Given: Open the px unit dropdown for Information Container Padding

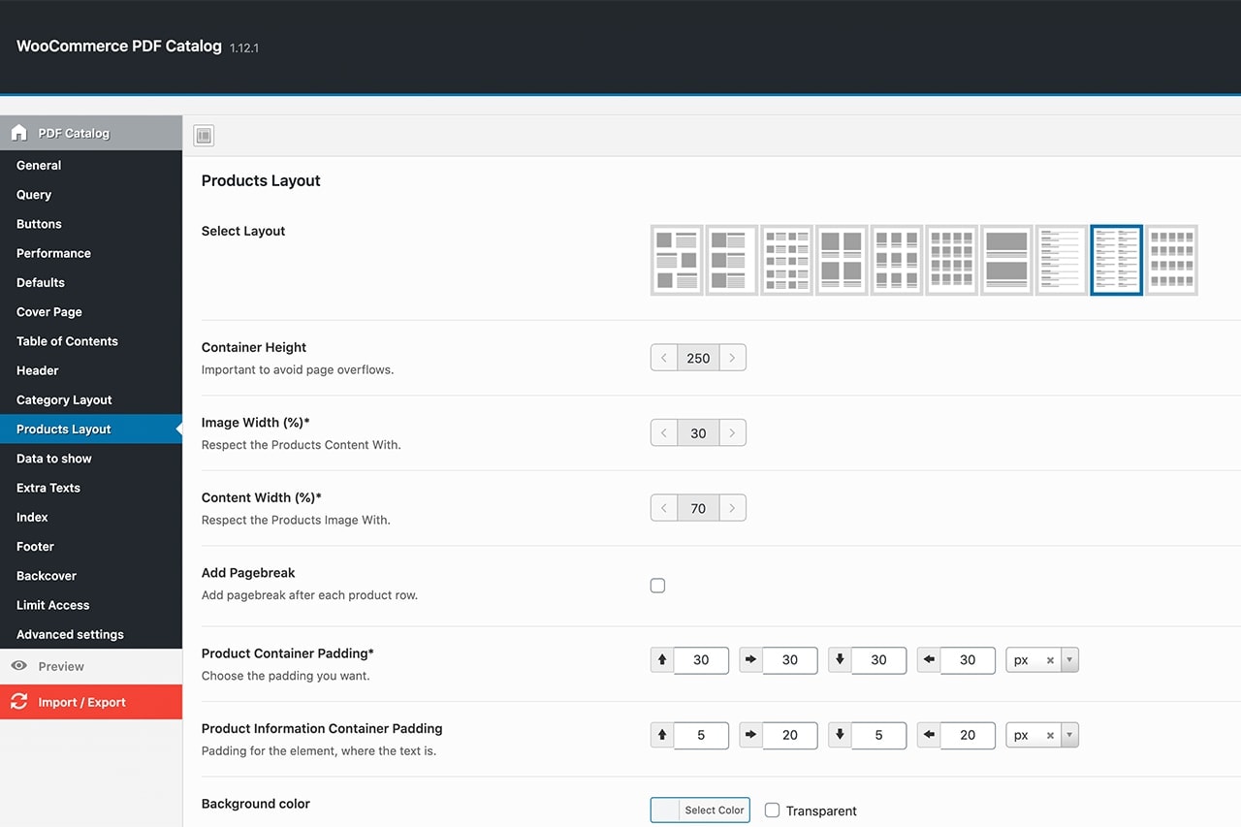Looking at the screenshot, I should (1068, 735).
